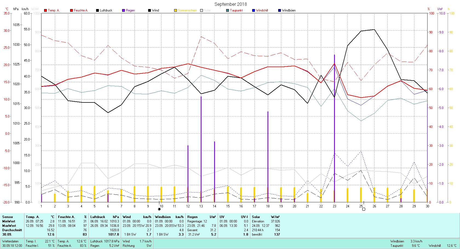Click the bottom-bar Windböen value "3.3 km/h"

coord(416,241)
